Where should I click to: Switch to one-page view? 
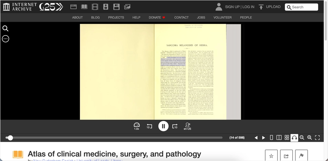point(271,138)
